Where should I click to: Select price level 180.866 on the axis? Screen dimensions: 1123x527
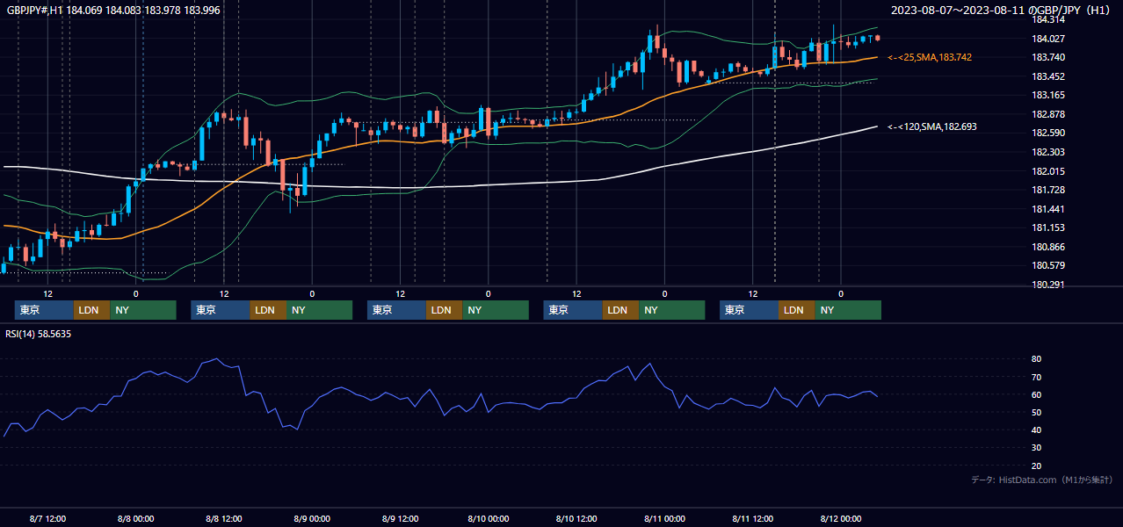click(x=1048, y=248)
